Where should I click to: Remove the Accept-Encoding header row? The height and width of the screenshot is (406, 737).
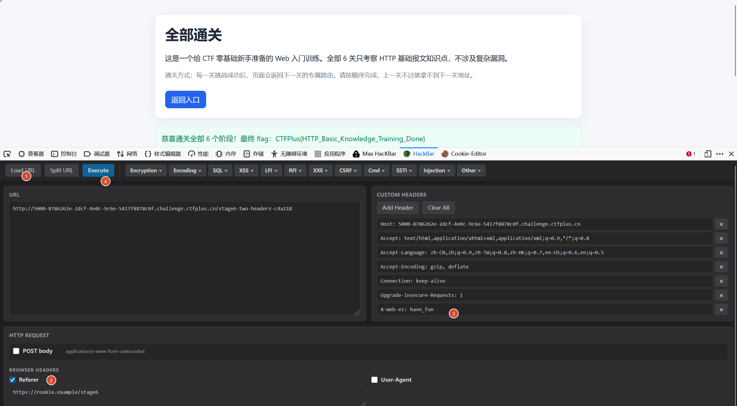point(721,267)
